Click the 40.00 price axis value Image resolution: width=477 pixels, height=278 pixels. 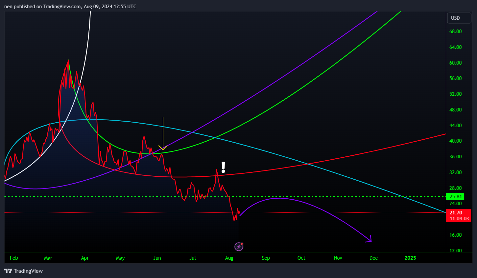click(x=455, y=141)
